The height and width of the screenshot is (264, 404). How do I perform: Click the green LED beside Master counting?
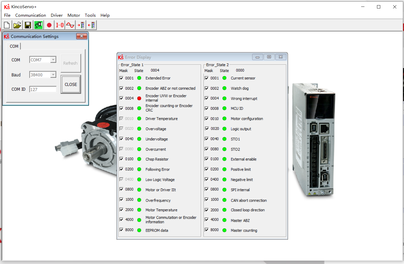225,230
